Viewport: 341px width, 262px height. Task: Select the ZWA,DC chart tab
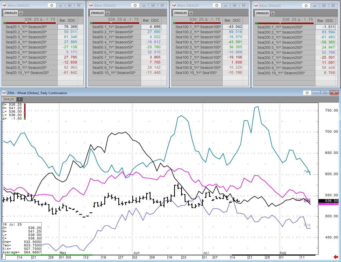point(9,99)
